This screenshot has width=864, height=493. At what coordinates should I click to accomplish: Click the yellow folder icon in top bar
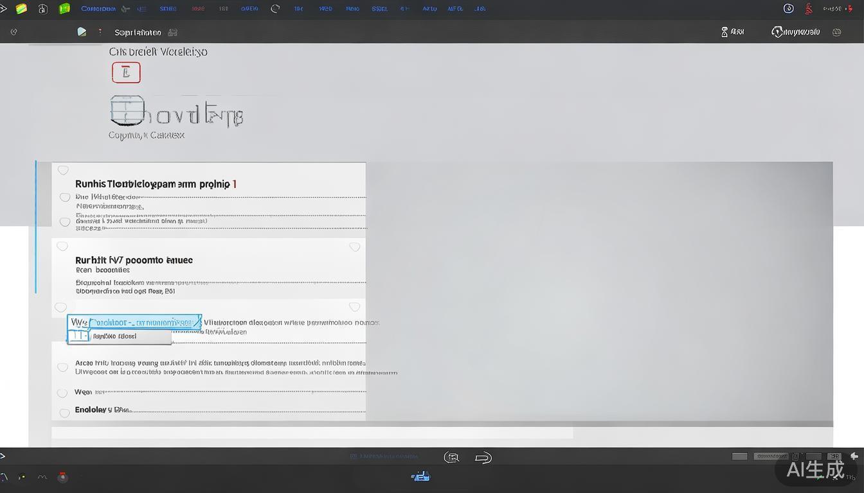pos(21,9)
